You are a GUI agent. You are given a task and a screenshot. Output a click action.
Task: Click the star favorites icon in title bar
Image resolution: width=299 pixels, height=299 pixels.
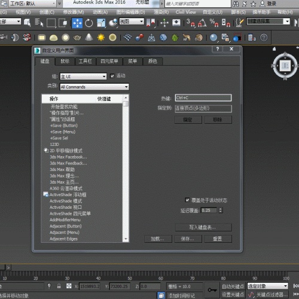(253, 4)
